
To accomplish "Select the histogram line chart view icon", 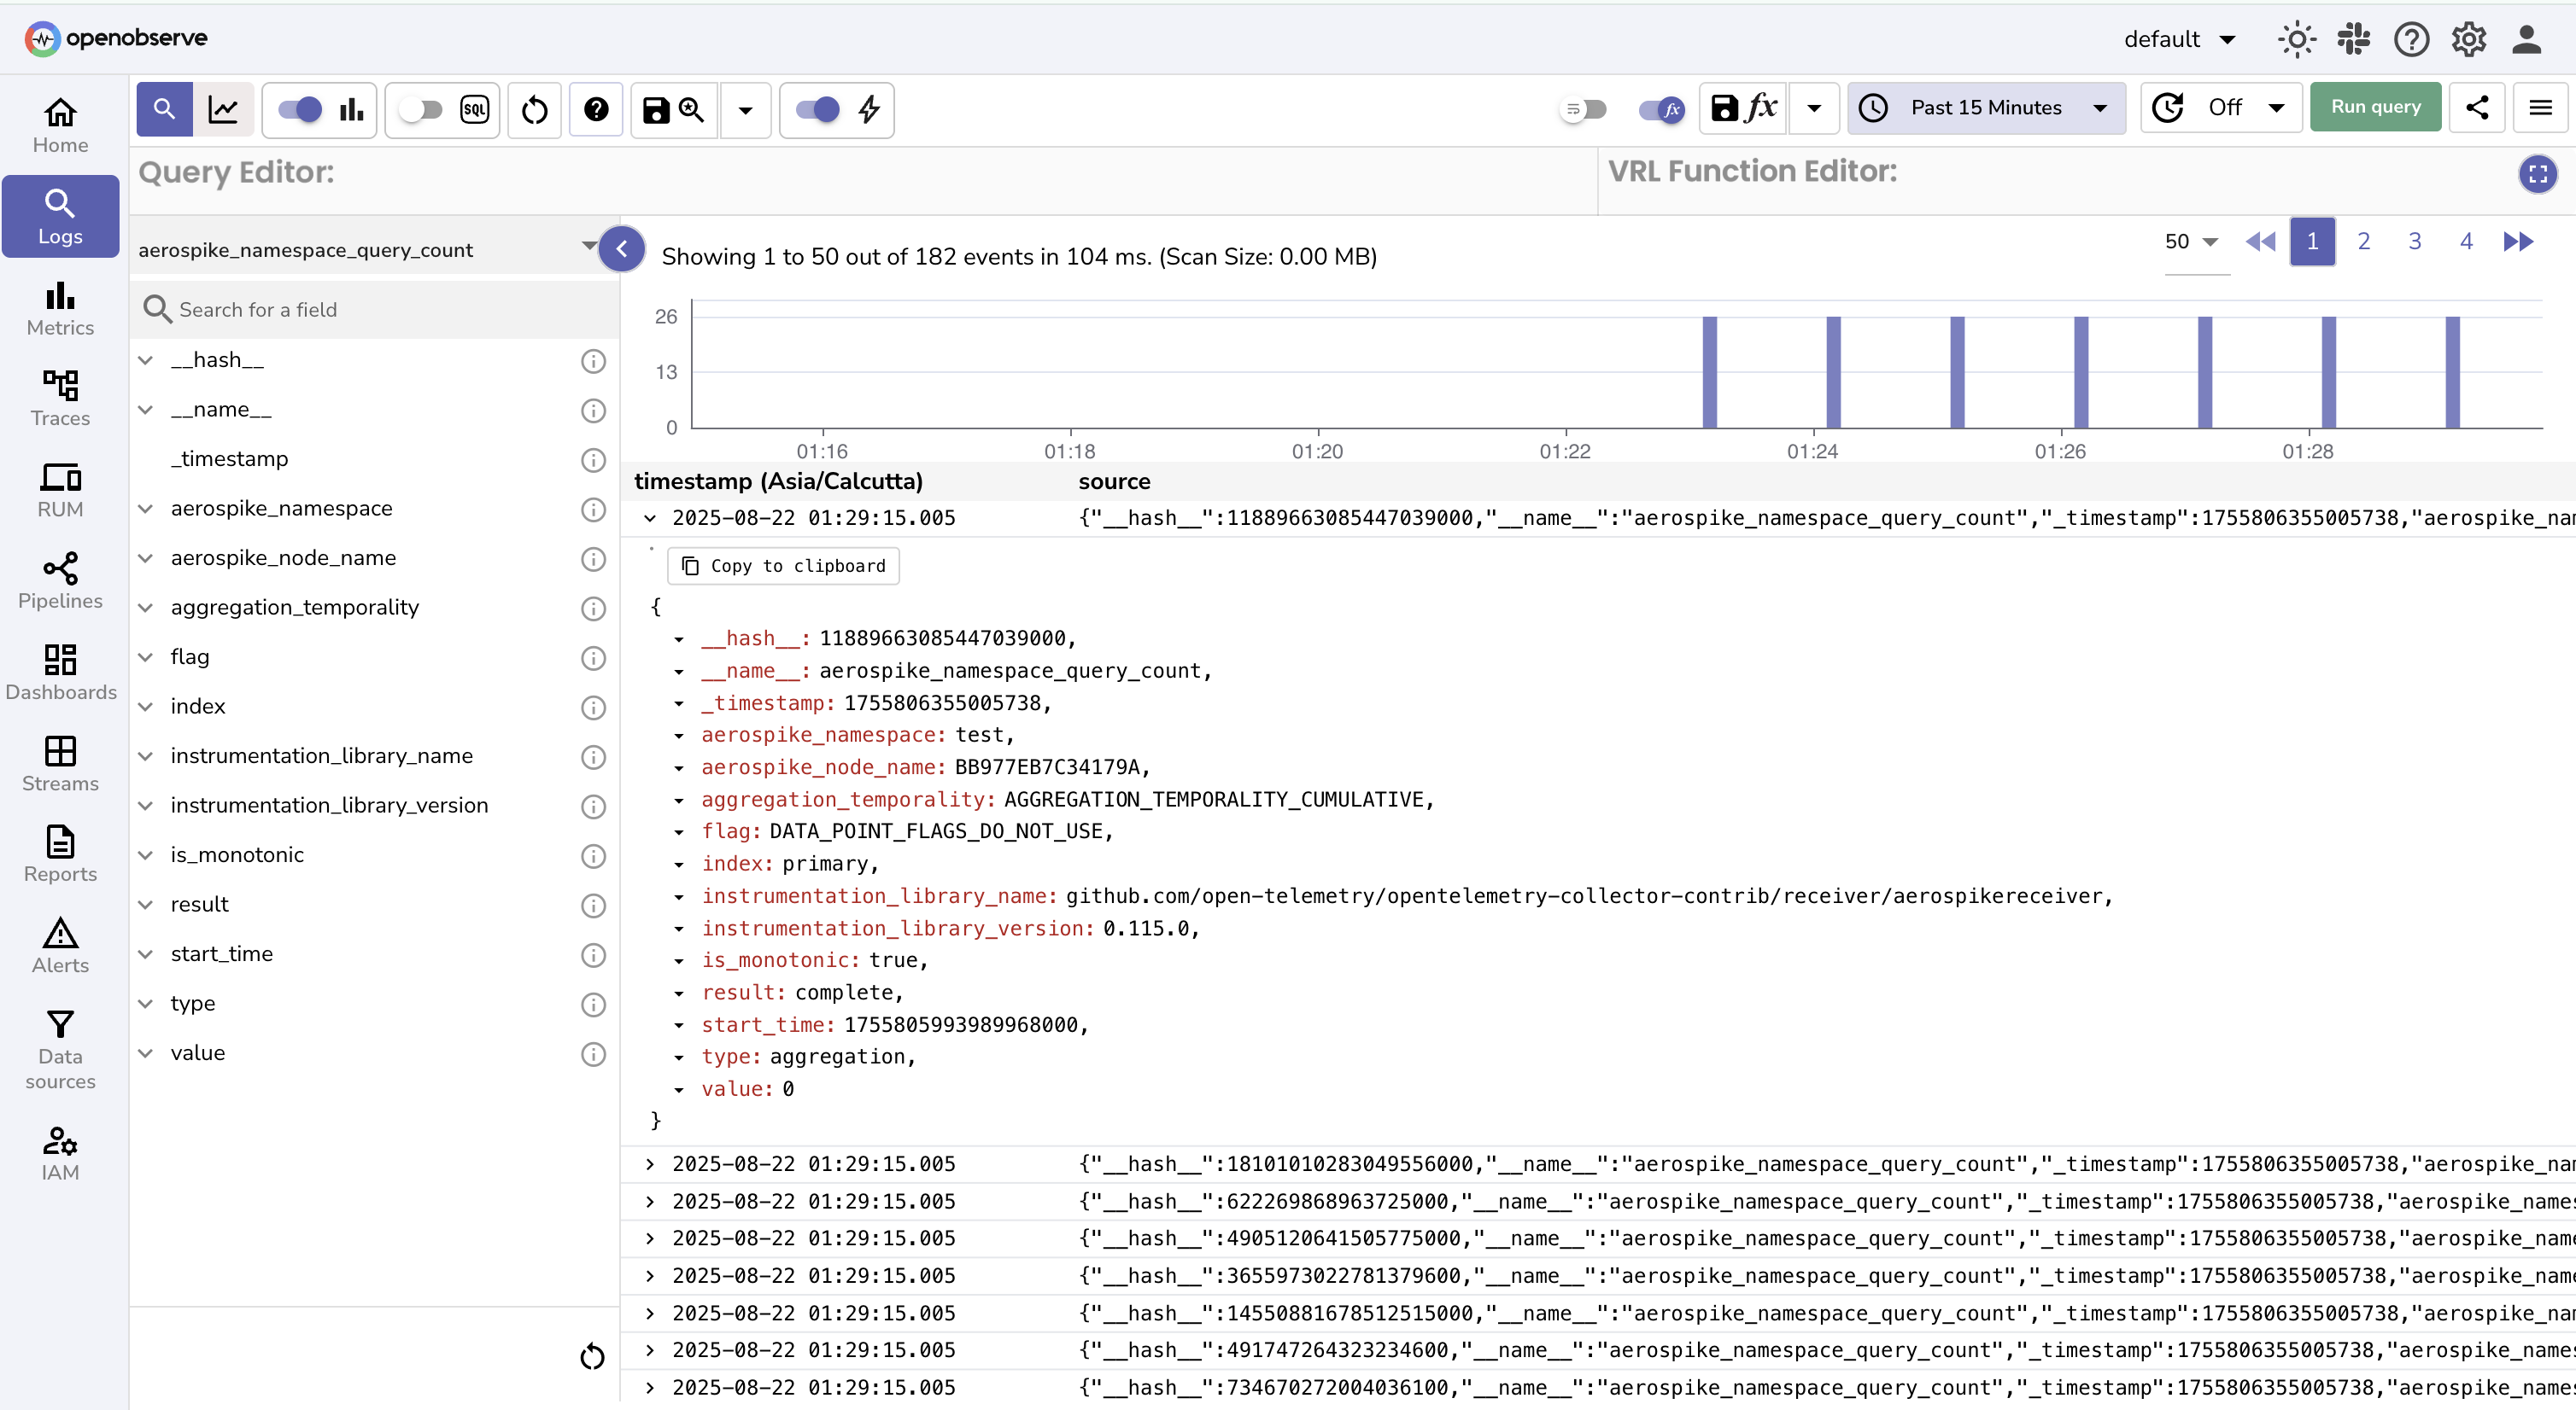I will tap(223, 110).
